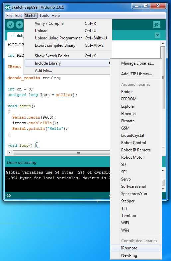The width and height of the screenshot is (171, 261).
Task: Click the 'Serial.begin(9600);' code line
Action: 34,117
